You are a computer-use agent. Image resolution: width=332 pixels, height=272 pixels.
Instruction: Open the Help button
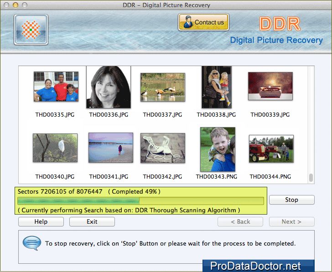point(41,222)
